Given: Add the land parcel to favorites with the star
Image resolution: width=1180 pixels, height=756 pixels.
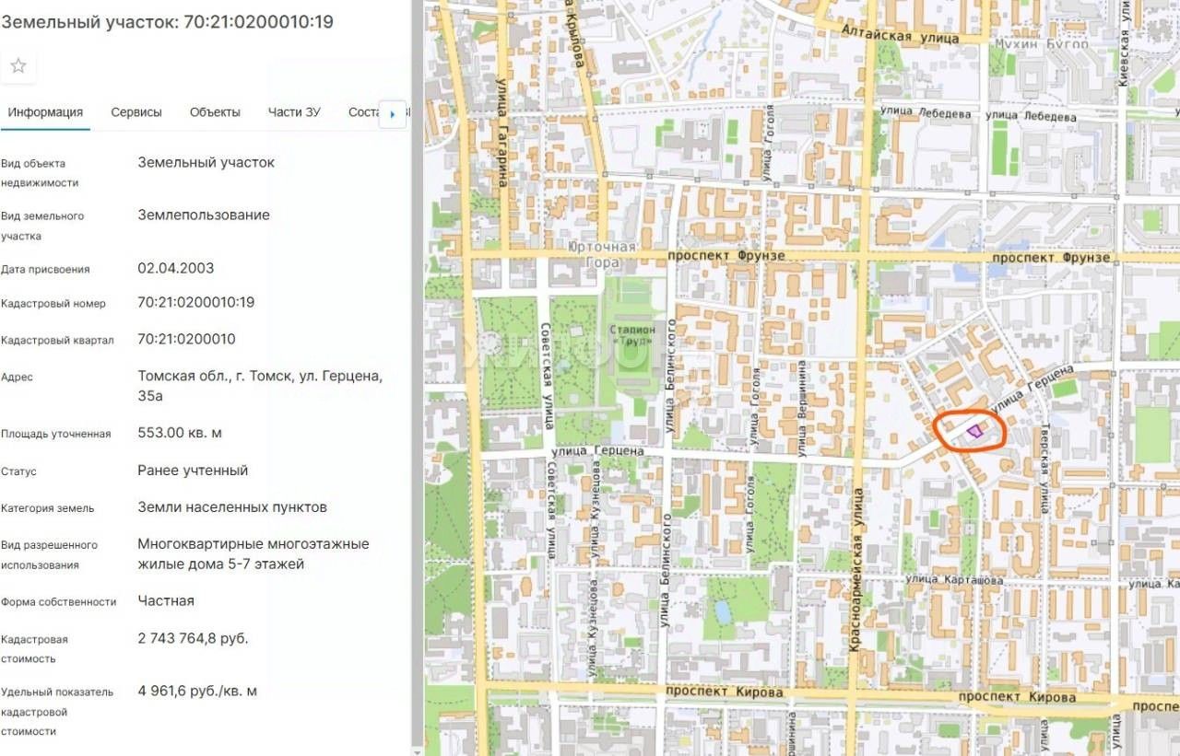Looking at the screenshot, I should 18,65.
